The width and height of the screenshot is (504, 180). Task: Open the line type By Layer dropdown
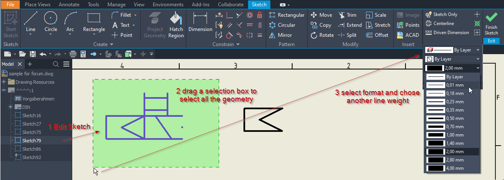(452, 50)
